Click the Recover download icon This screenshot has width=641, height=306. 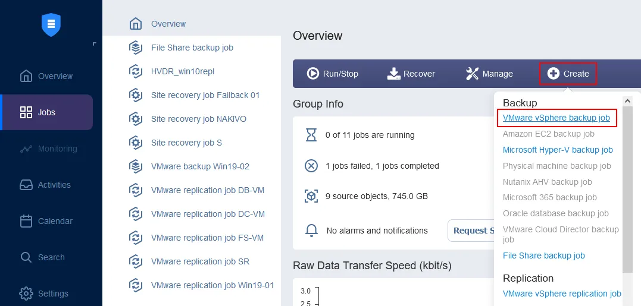click(393, 74)
